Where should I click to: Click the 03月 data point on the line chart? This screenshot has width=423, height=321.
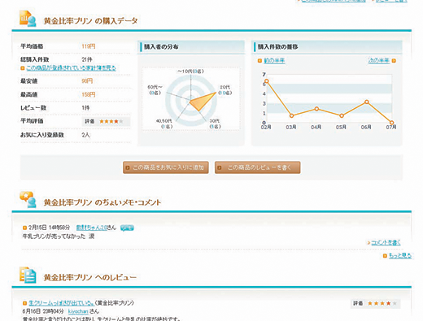[291, 115]
